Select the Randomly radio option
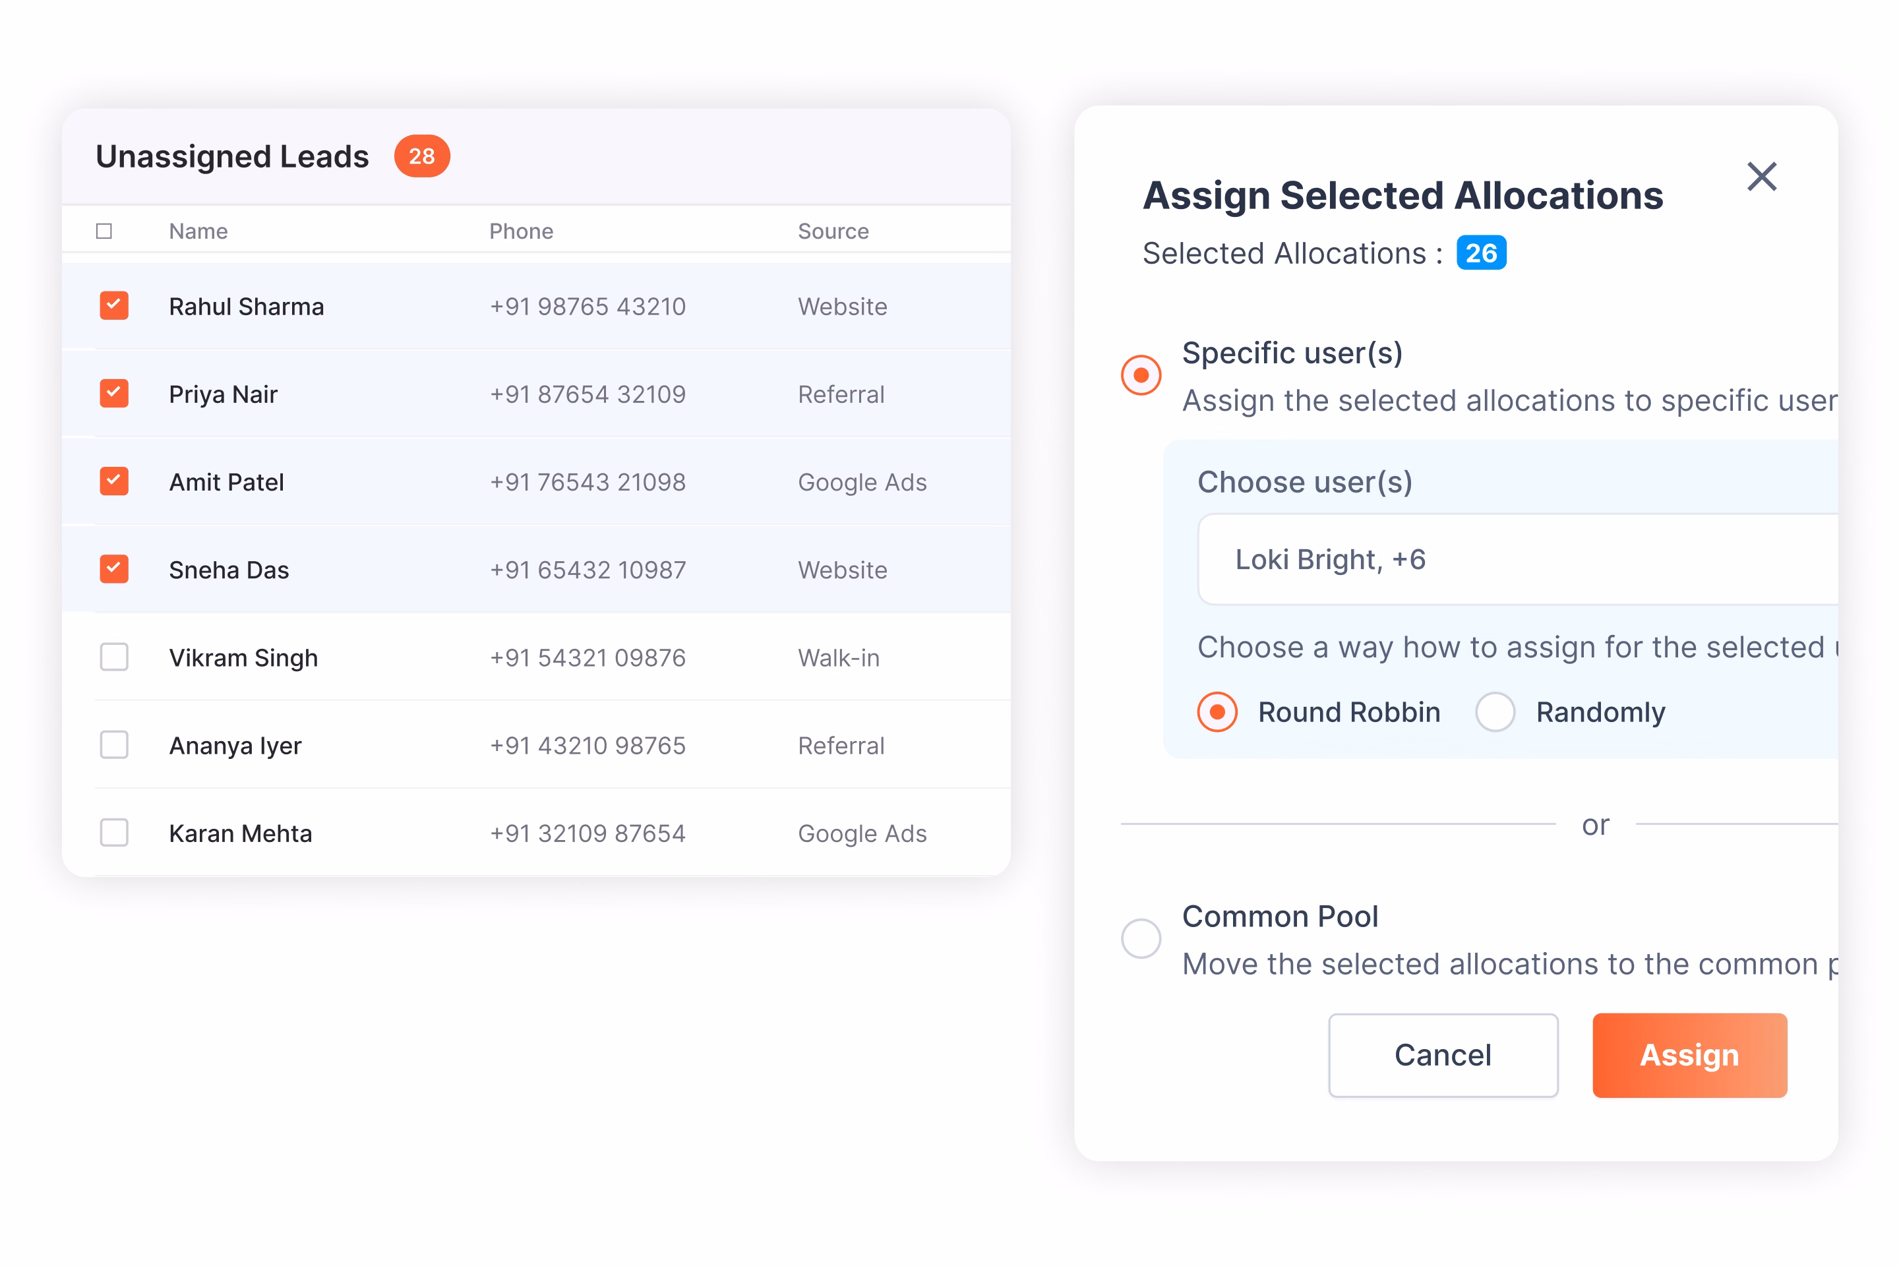This screenshot has height=1266, width=1899. click(x=1495, y=712)
